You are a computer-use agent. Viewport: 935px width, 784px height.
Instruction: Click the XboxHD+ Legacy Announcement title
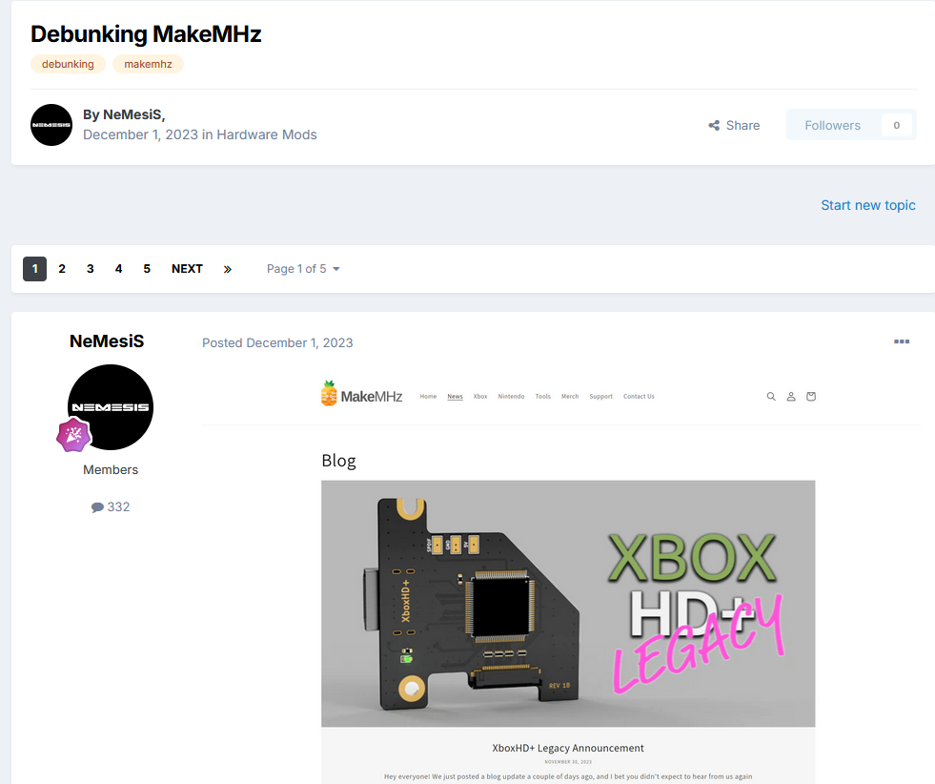tap(568, 748)
